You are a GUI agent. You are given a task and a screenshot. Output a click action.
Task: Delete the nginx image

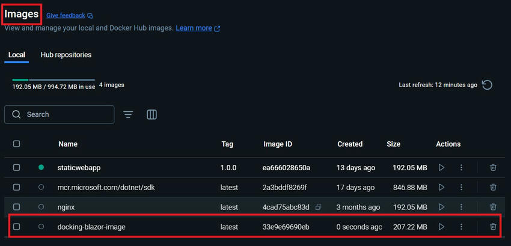[493, 207]
